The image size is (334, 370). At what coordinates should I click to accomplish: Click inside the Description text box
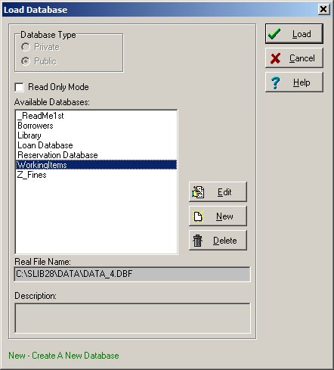(132, 318)
